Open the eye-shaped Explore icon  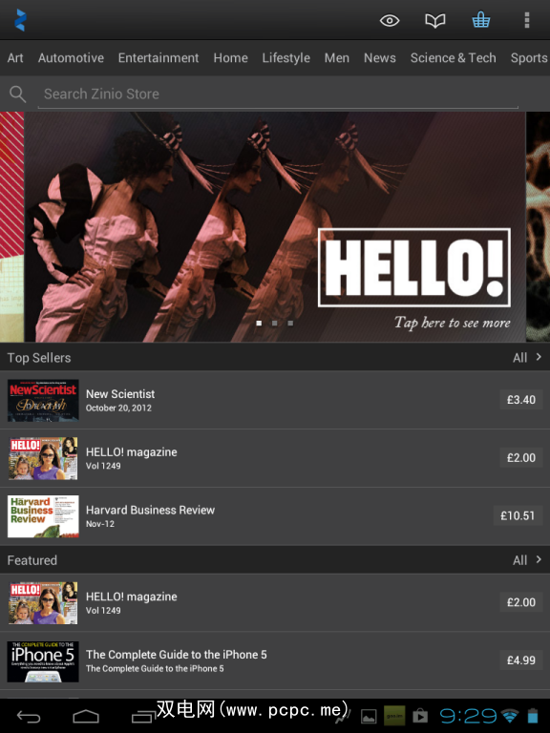[390, 21]
